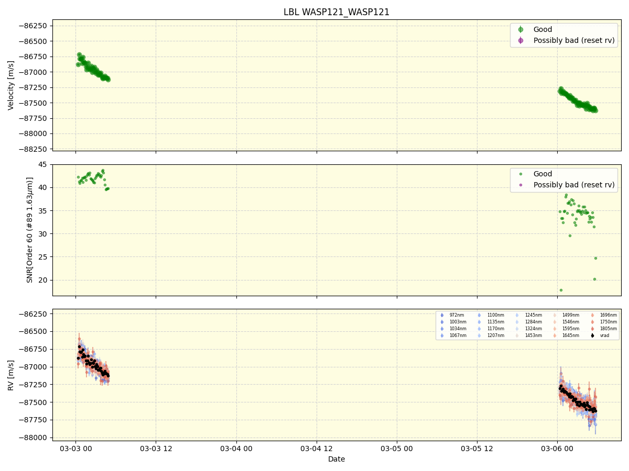Click the 1595nm legend entry
Image resolution: width=629 pixels, height=471 pixels.
pyautogui.click(x=566, y=329)
